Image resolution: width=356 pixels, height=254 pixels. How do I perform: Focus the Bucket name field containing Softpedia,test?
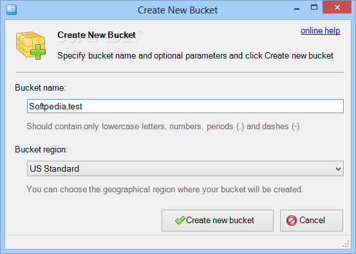(185, 106)
